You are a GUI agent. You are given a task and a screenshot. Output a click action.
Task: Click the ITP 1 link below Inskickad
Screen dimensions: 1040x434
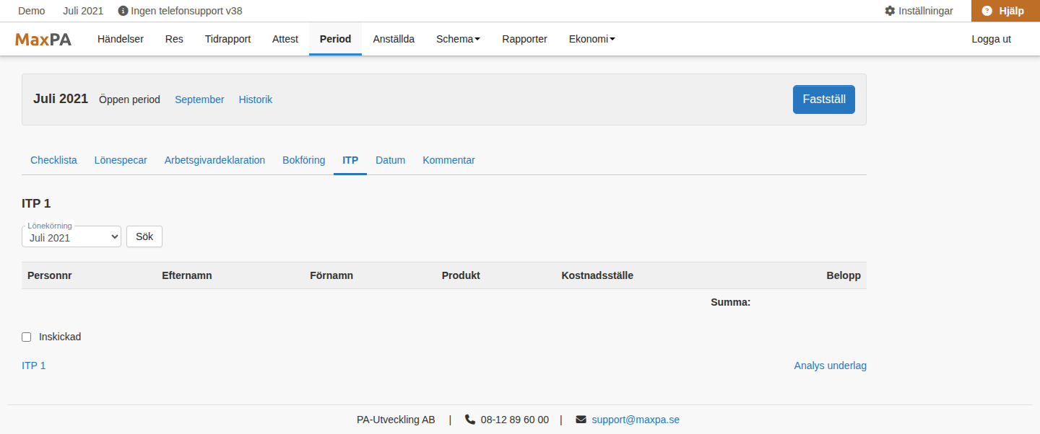pyautogui.click(x=34, y=366)
